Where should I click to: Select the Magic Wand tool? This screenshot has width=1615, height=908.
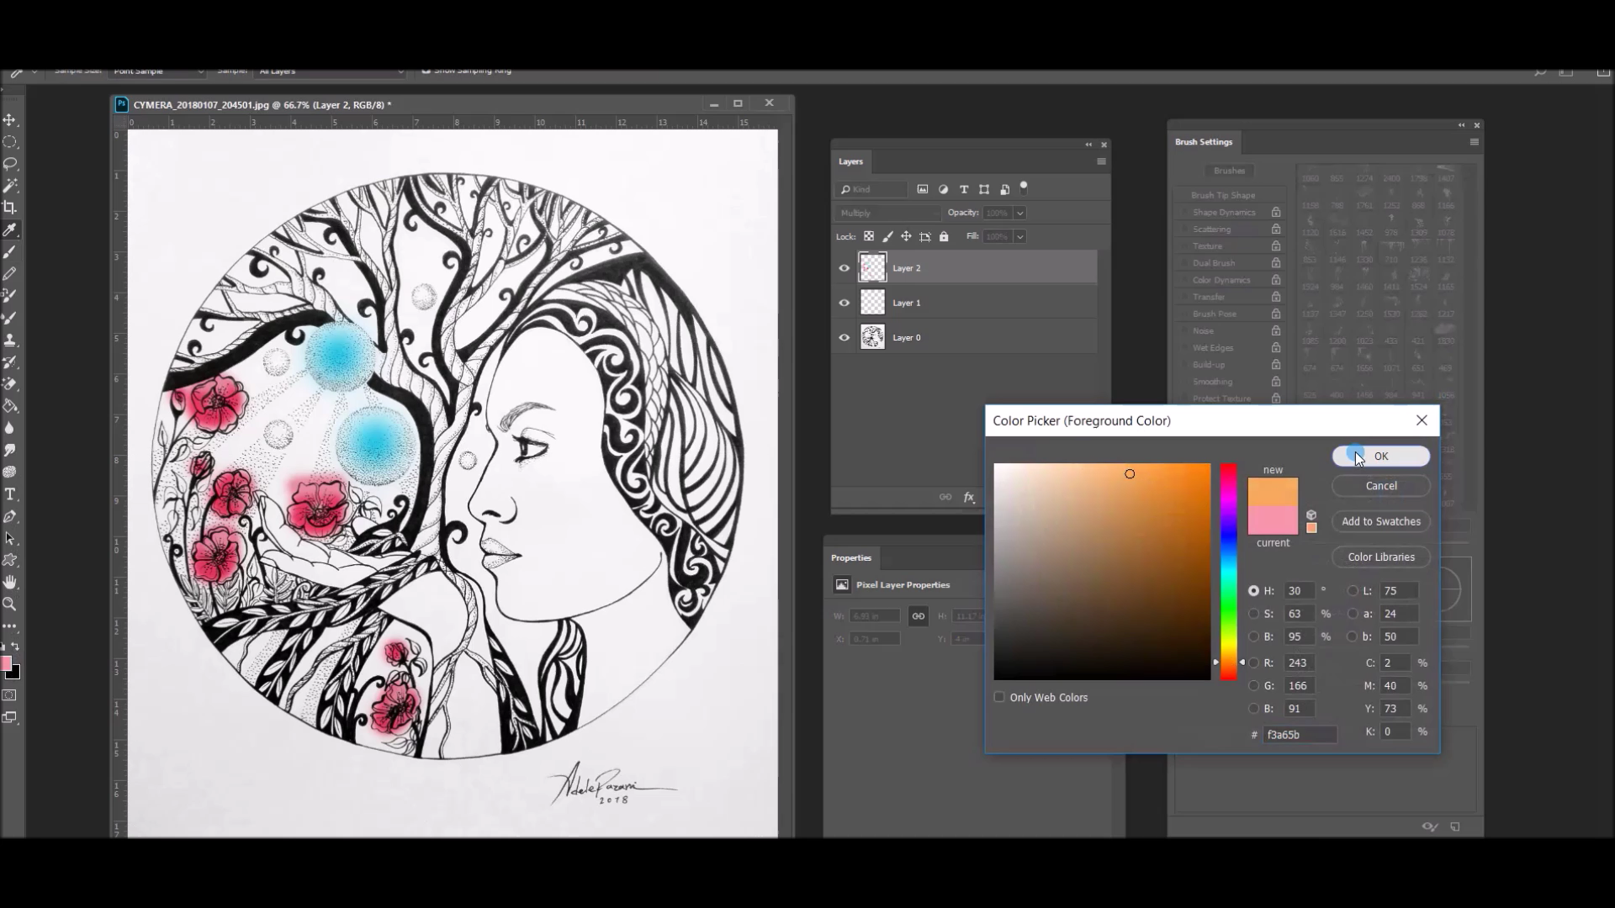pyautogui.click(x=10, y=186)
